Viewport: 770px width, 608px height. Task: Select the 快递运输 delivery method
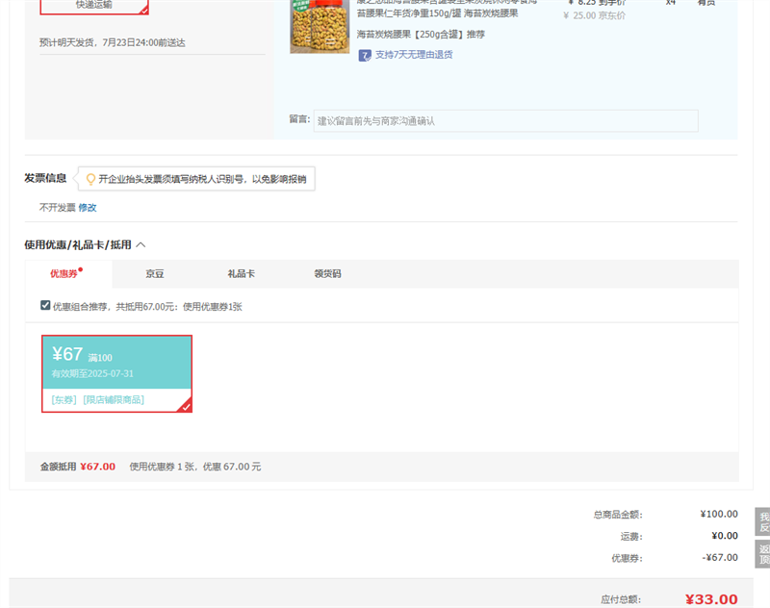(94, 6)
